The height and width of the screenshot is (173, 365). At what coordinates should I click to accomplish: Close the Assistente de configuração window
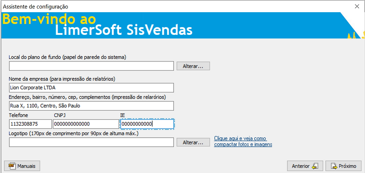(x=357, y=7)
